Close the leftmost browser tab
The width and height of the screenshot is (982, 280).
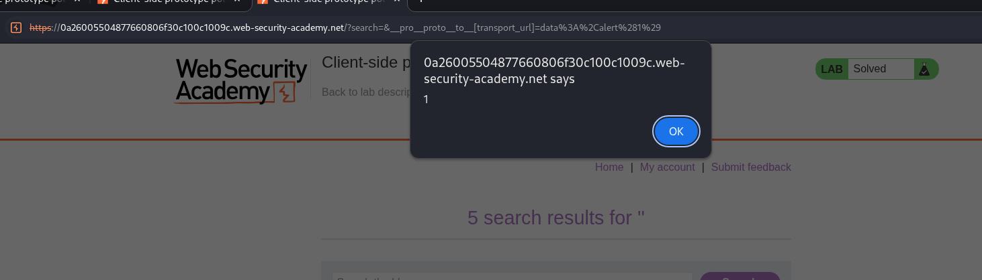point(77,1)
